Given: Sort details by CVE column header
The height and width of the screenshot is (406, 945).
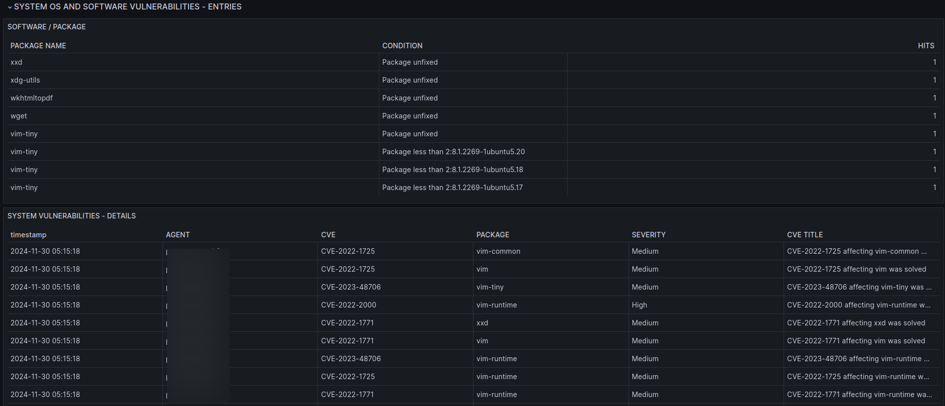Looking at the screenshot, I should pyautogui.click(x=328, y=235).
